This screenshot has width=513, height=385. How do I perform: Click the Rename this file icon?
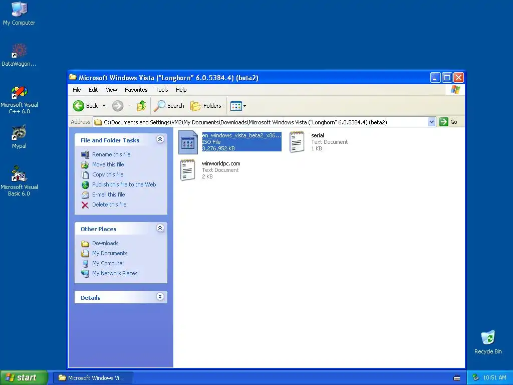85,154
